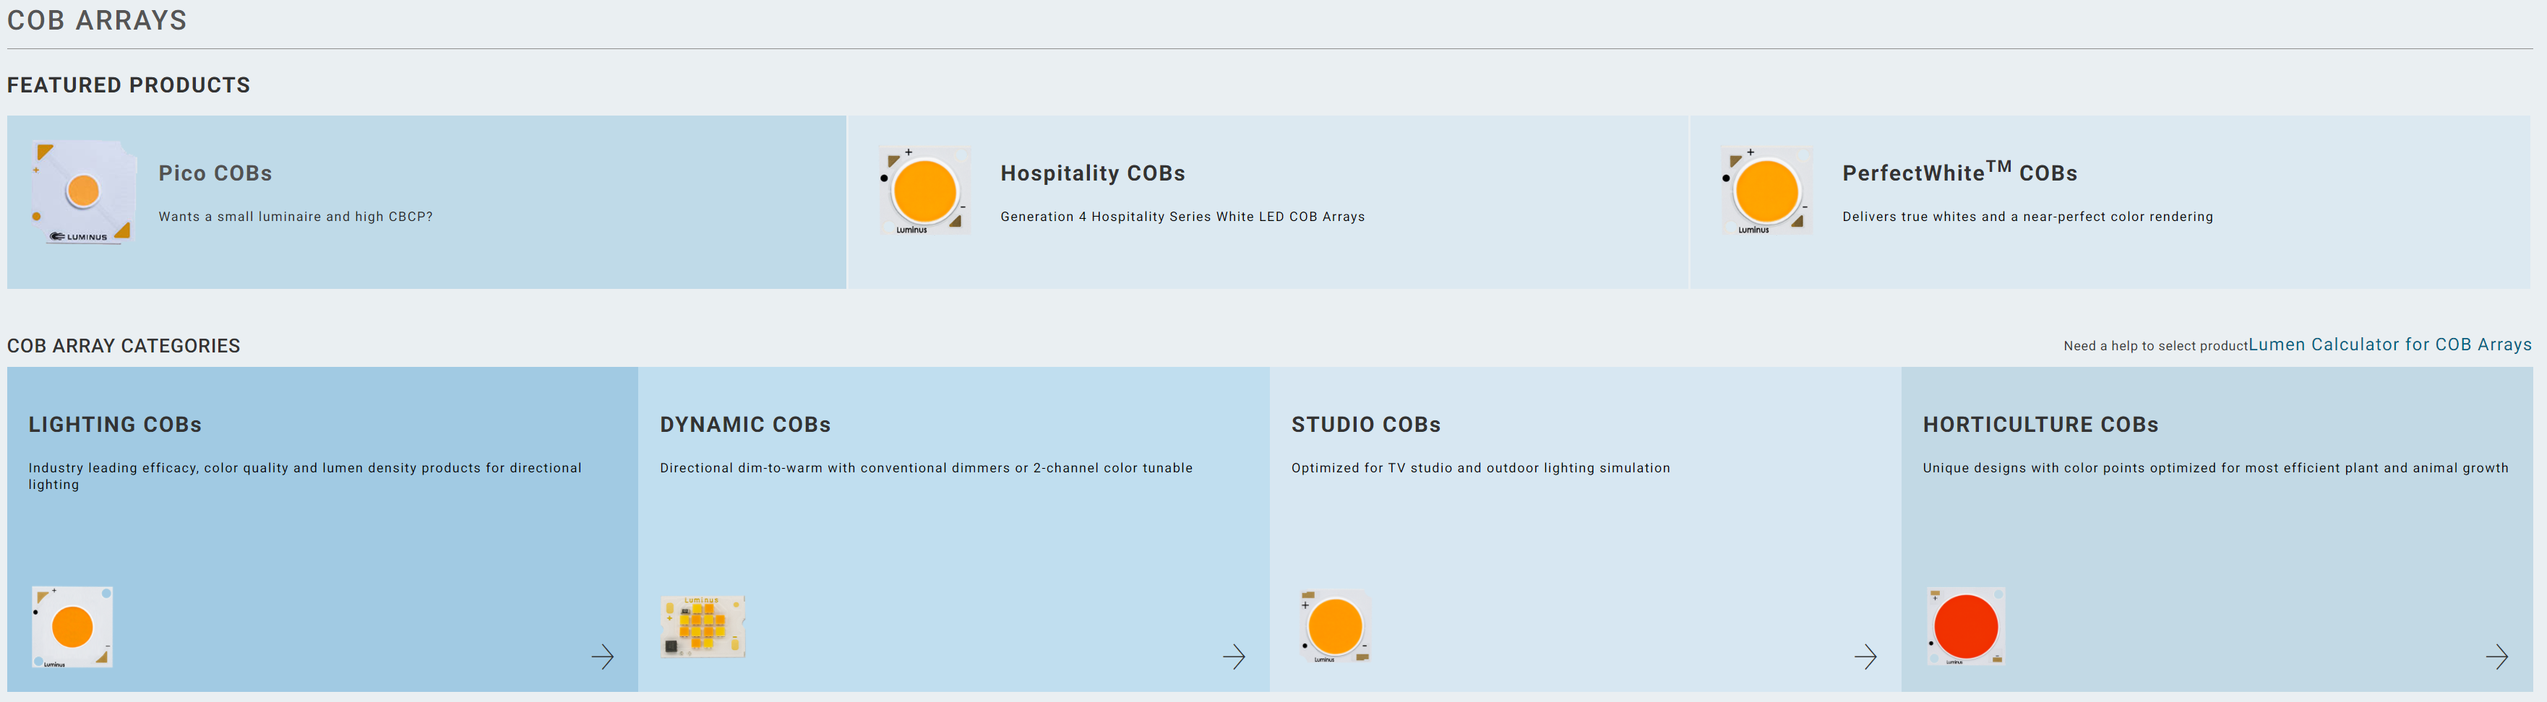The width and height of the screenshot is (2547, 702).
Task: Click the arrow icon in Lighting COBs card
Action: pyautogui.click(x=602, y=656)
